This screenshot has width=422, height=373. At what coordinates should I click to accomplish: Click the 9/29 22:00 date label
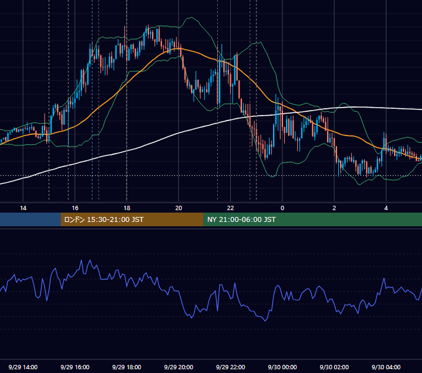pos(230,367)
